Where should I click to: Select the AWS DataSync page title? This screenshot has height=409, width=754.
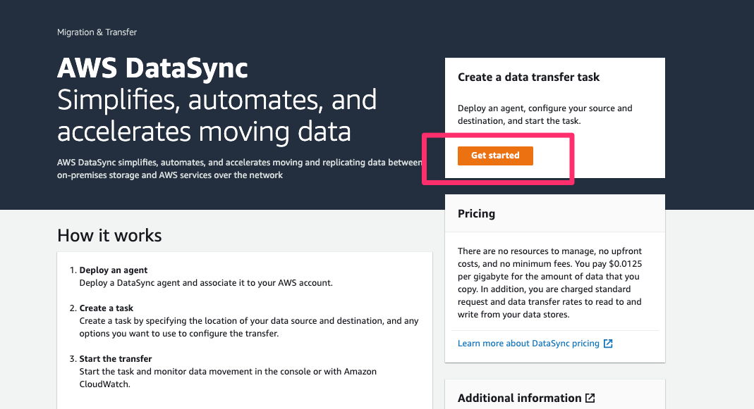point(152,69)
